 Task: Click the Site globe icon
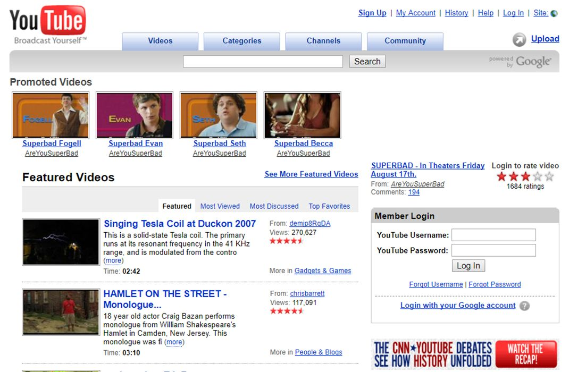554,13
